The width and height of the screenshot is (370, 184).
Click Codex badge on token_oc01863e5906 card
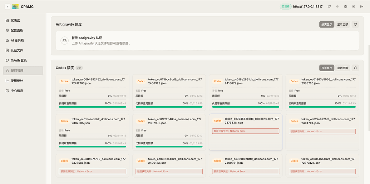[x=294, y=81]
